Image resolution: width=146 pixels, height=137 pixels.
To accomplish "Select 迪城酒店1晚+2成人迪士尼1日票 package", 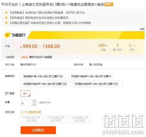I will (x=43, y=76).
